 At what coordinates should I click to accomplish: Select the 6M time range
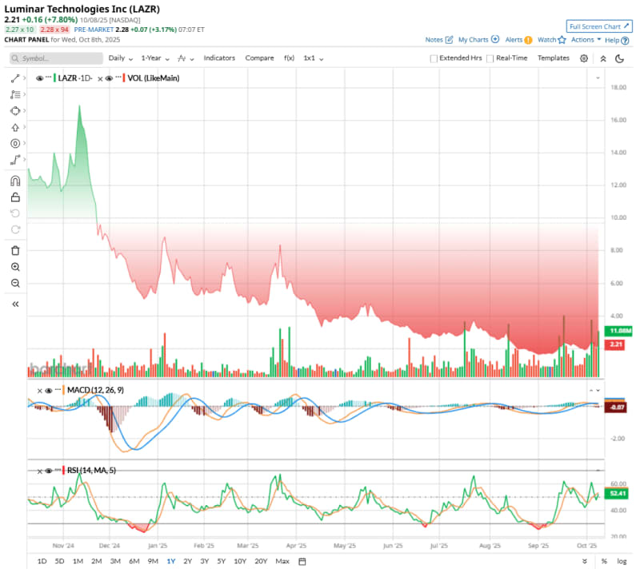coord(133,561)
